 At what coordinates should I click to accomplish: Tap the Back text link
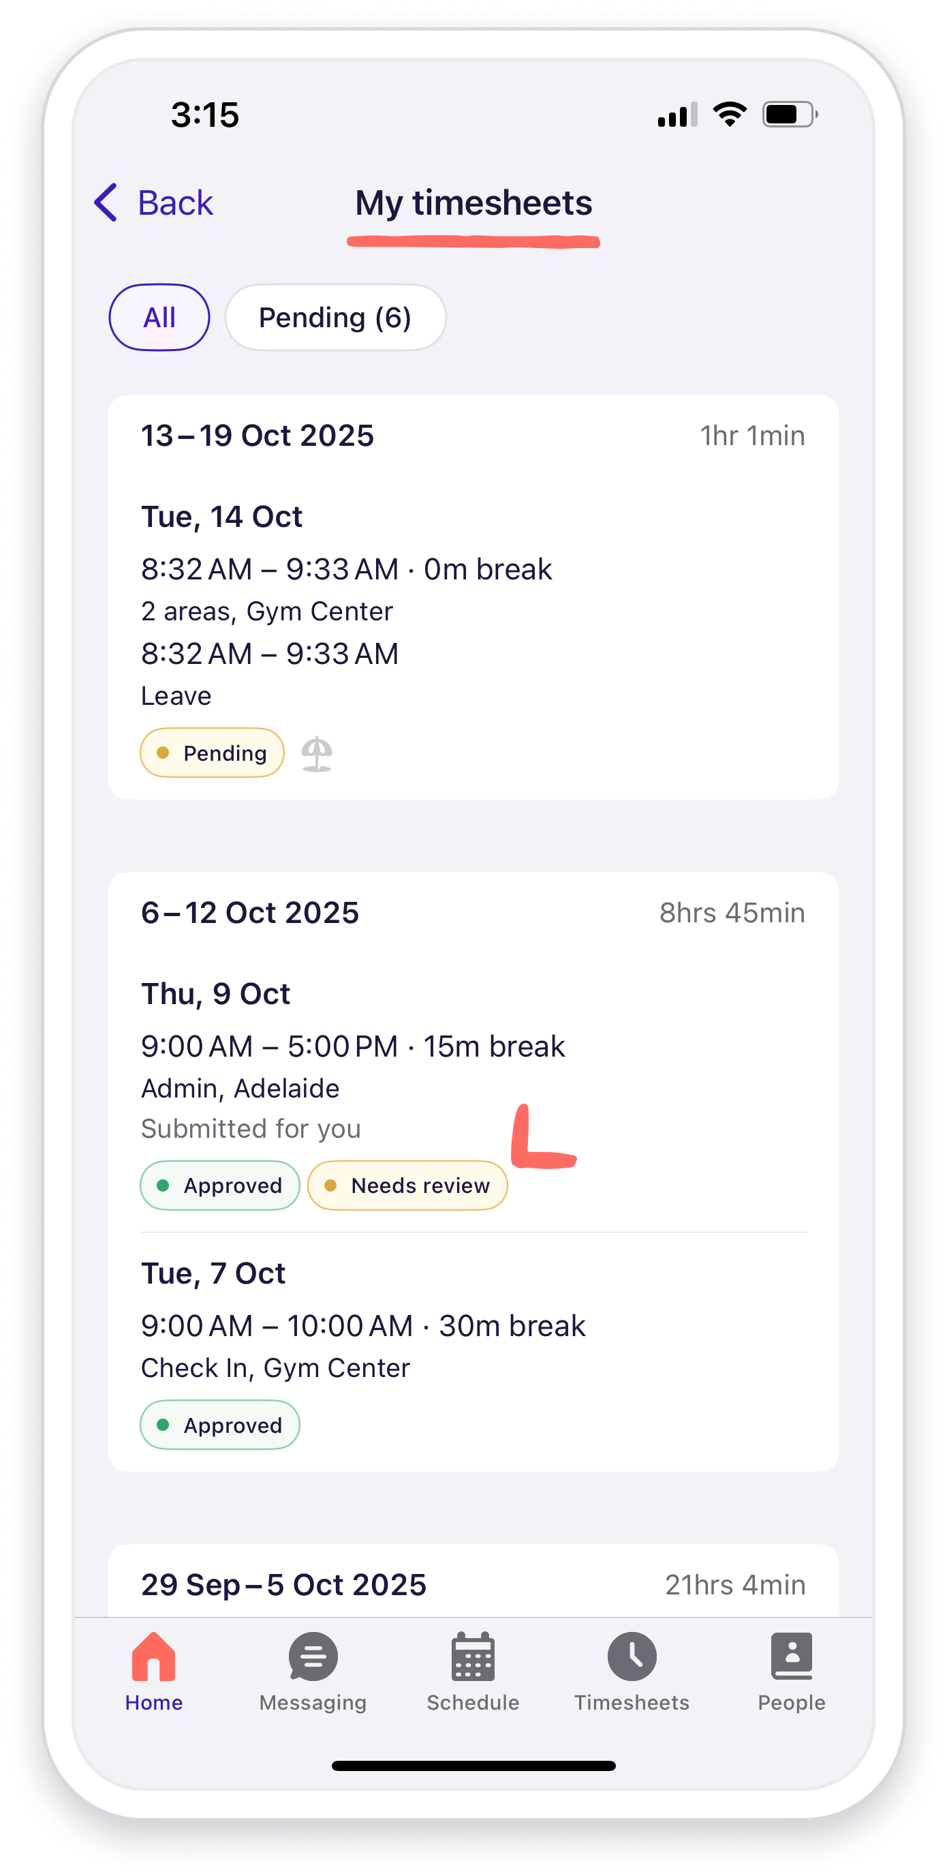point(175,202)
